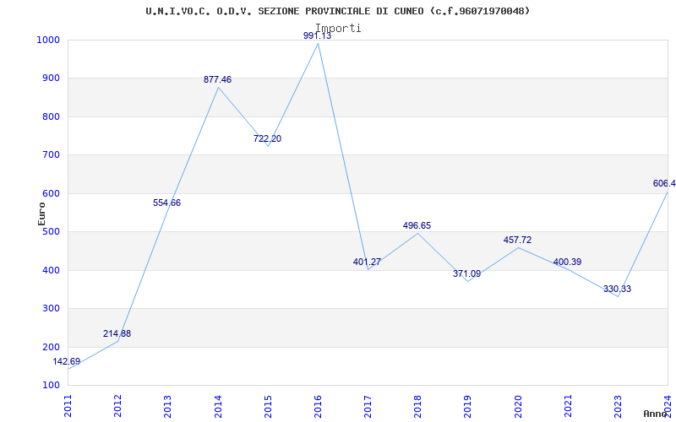Select the 2020 year label
This screenshot has height=422, width=676.
coord(518,407)
